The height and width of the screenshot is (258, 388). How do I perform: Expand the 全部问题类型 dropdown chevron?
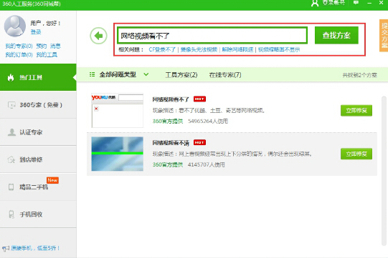click(x=146, y=74)
